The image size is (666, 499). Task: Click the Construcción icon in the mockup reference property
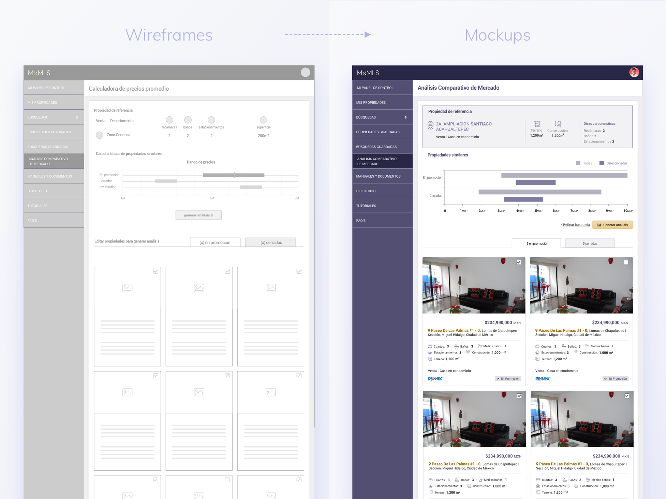pos(558,124)
